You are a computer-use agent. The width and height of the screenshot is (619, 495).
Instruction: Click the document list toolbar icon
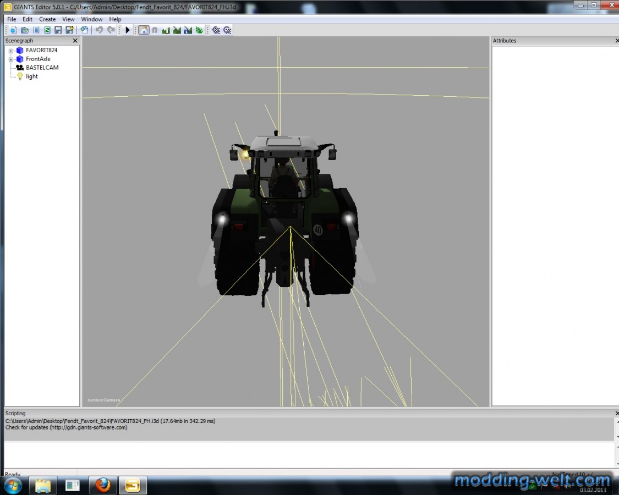(36, 30)
